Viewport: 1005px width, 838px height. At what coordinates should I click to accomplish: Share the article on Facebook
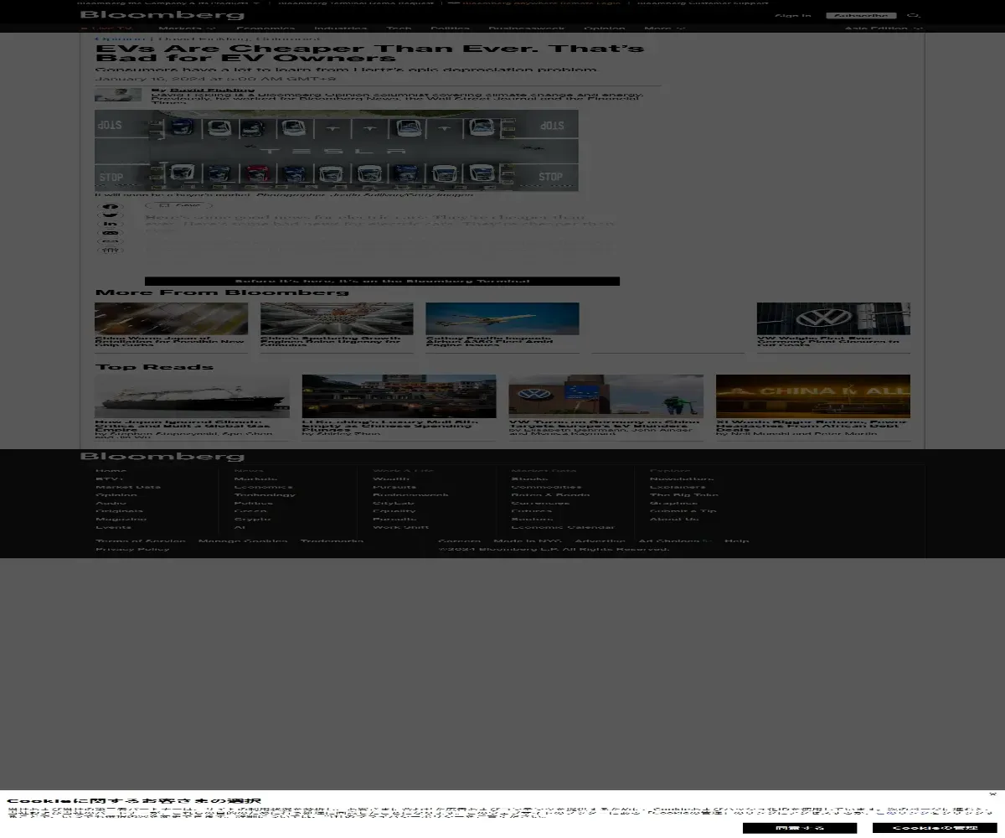(111, 207)
